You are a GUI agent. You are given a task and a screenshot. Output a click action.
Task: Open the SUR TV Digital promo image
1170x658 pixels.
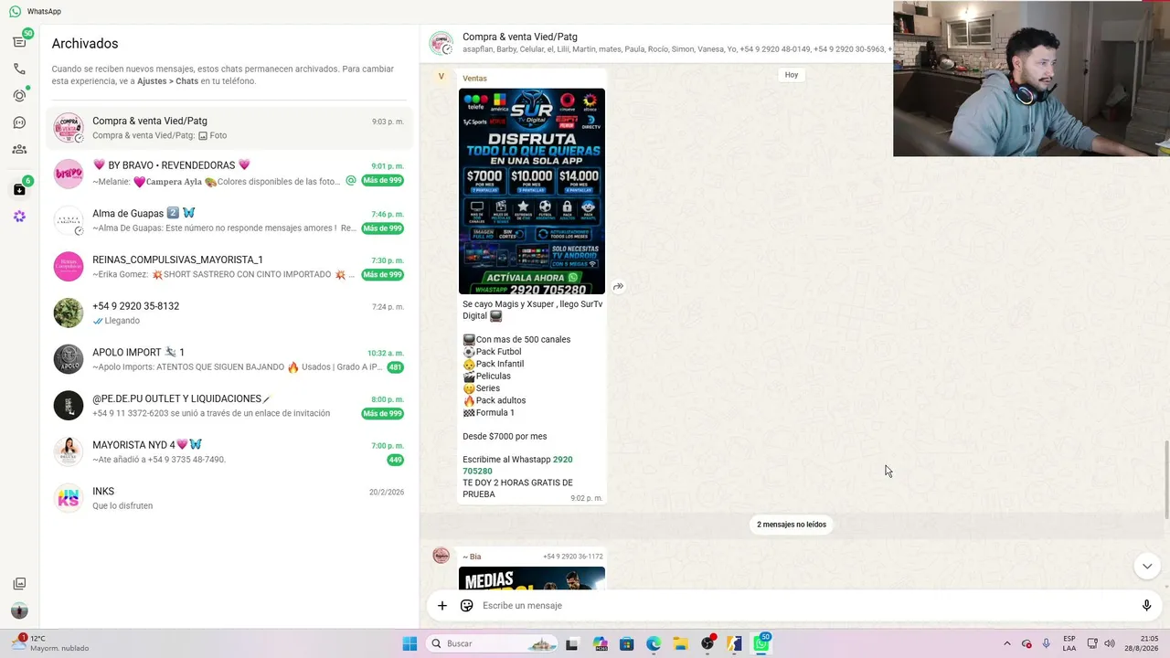[x=532, y=191]
